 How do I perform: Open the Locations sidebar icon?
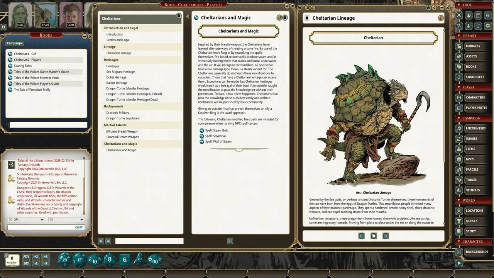459,210
